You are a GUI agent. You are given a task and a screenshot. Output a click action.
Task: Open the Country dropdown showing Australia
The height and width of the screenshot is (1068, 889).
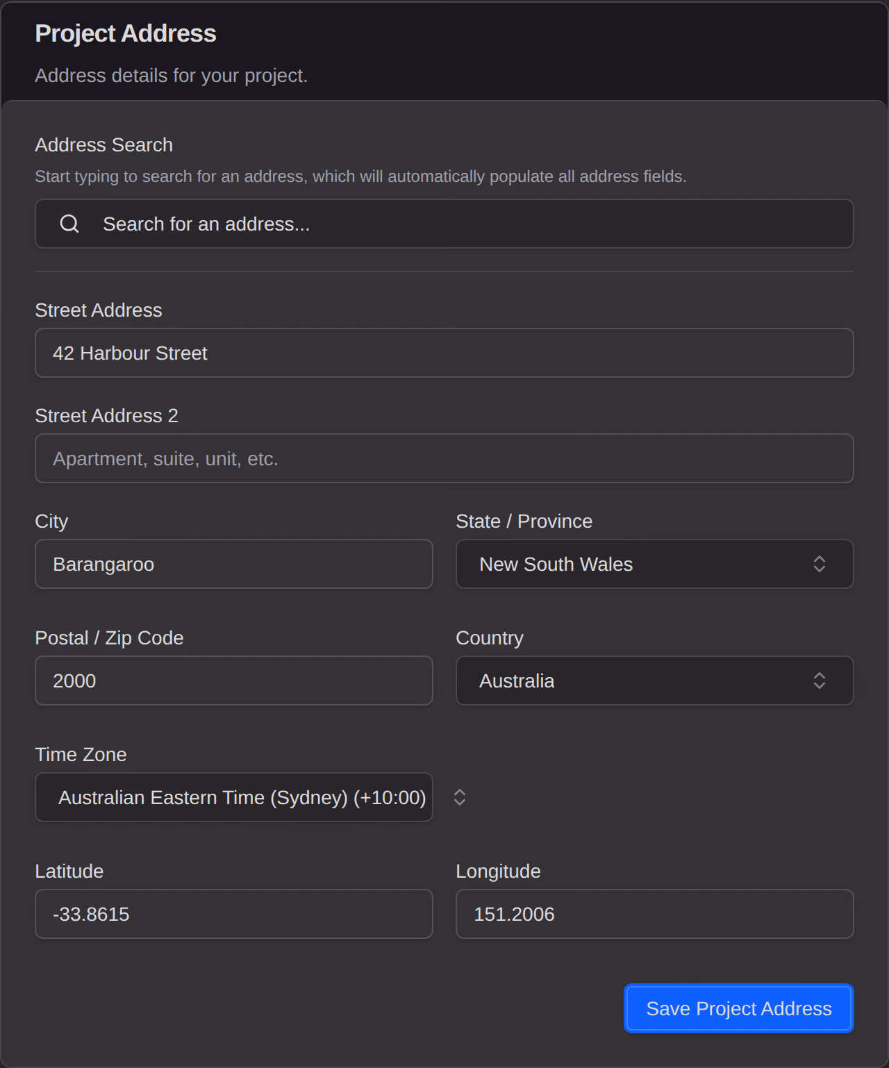click(655, 681)
